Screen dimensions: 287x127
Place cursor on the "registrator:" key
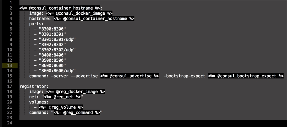[32, 86]
